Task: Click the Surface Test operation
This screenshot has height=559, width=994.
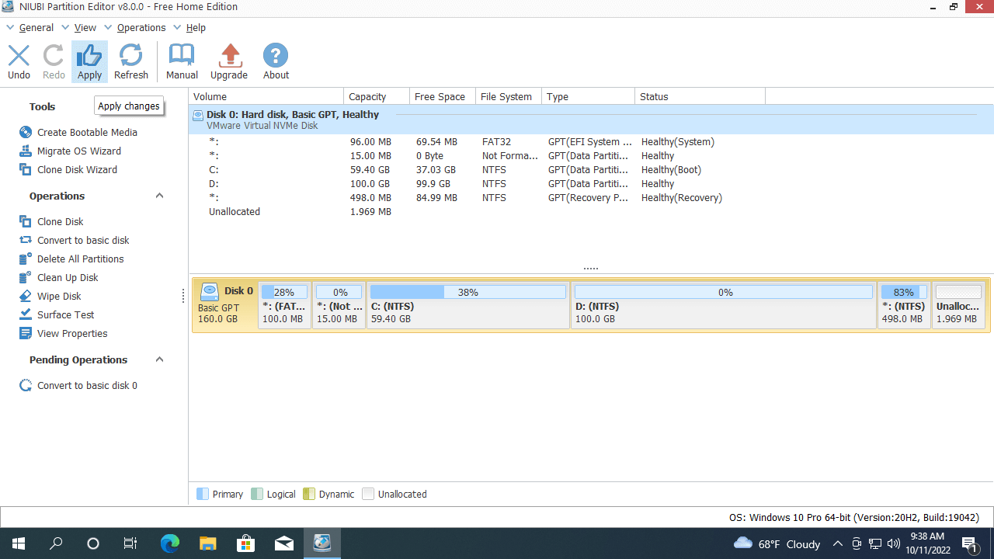Action: [x=65, y=314]
